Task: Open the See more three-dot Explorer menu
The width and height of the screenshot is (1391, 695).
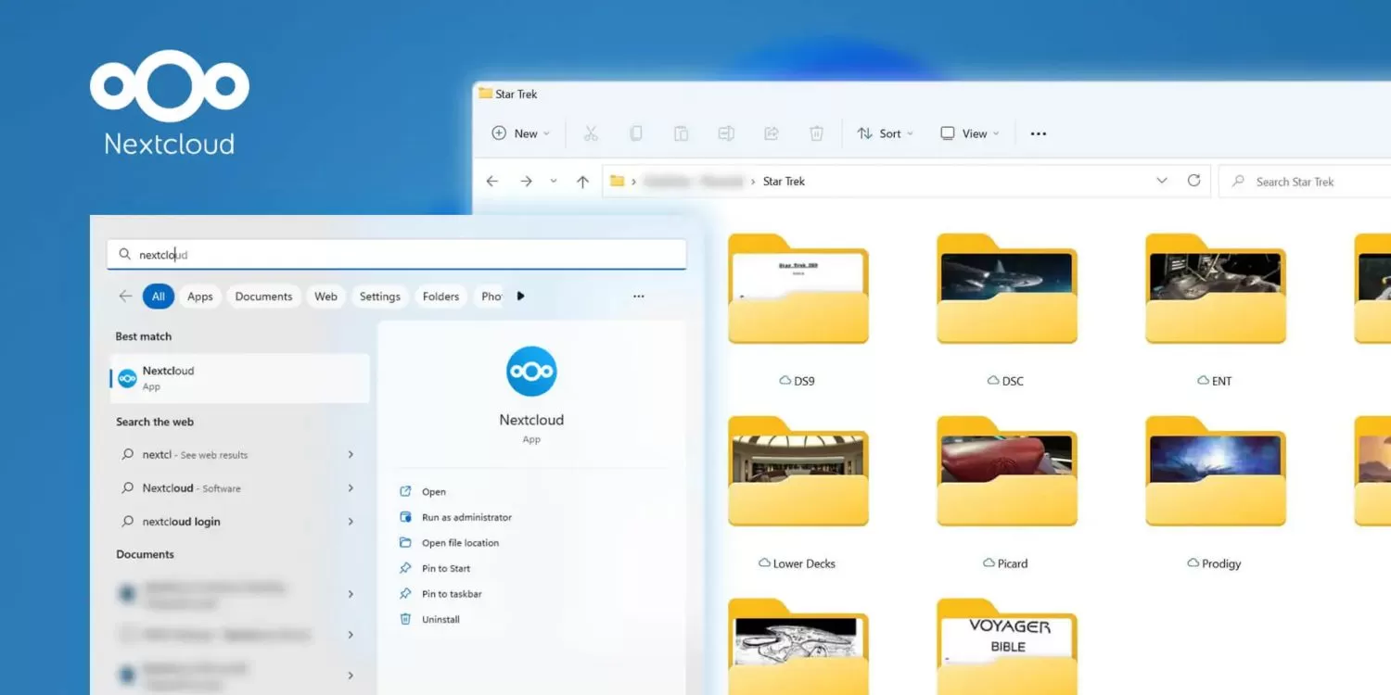Action: 1039,133
